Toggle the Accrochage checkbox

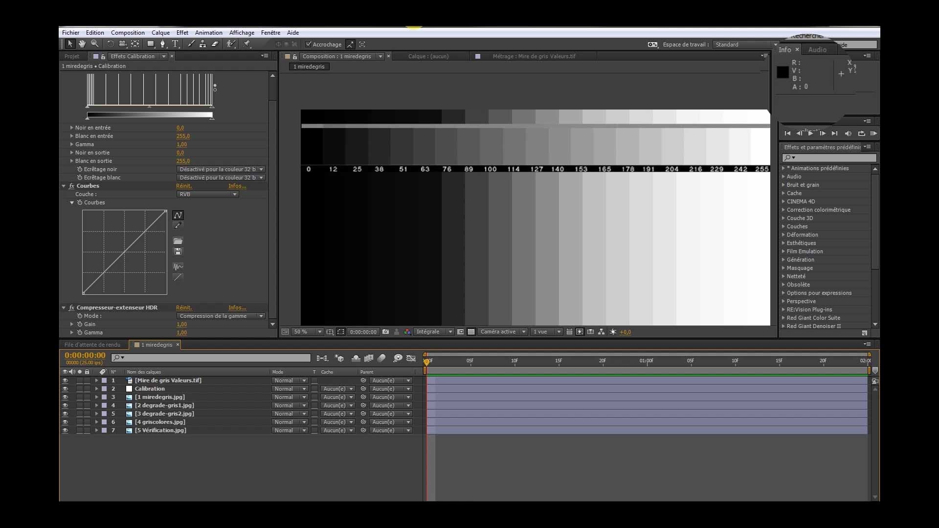click(x=309, y=44)
